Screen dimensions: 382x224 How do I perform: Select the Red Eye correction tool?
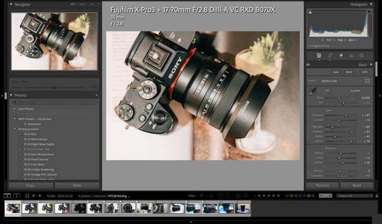pos(351,56)
